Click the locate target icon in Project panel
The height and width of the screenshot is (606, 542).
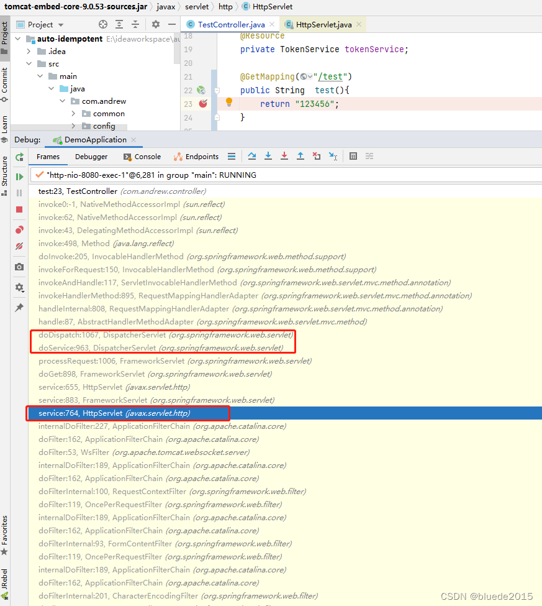point(103,25)
